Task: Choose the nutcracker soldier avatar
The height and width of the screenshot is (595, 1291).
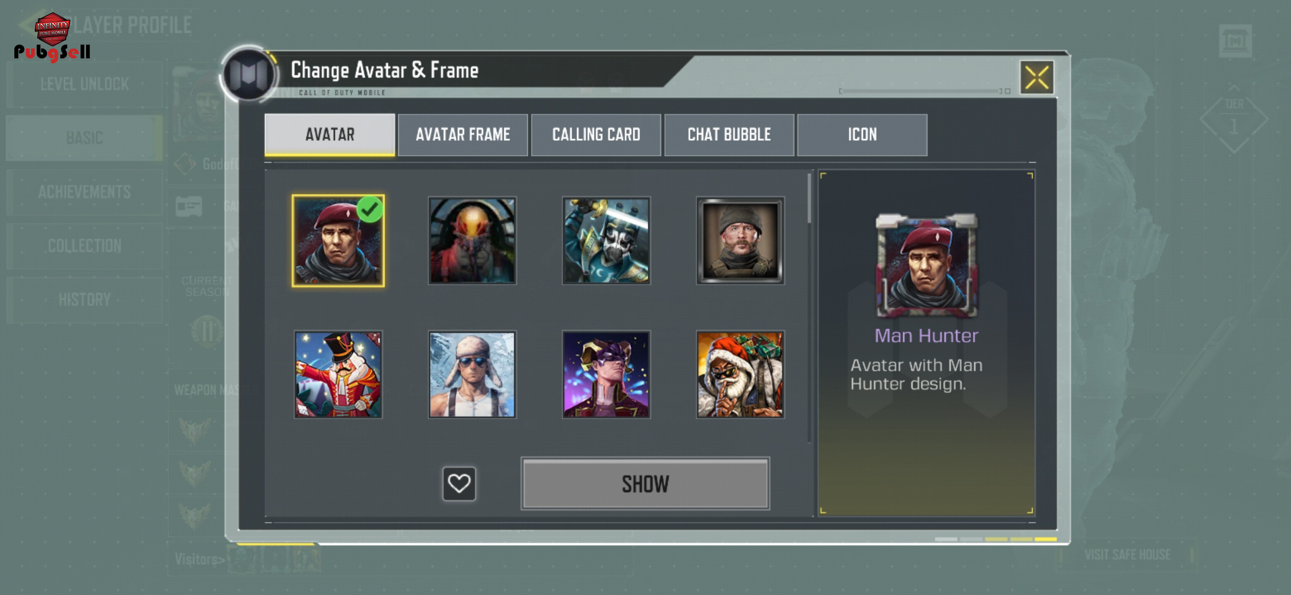Action: pyautogui.click(x=338, y=375)
